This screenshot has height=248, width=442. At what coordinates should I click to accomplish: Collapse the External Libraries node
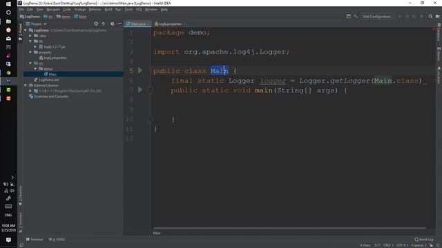point(26,85)
